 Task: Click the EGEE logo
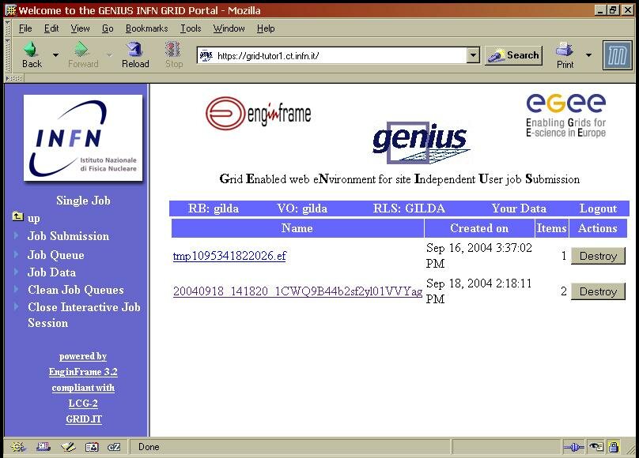[565, 115]
